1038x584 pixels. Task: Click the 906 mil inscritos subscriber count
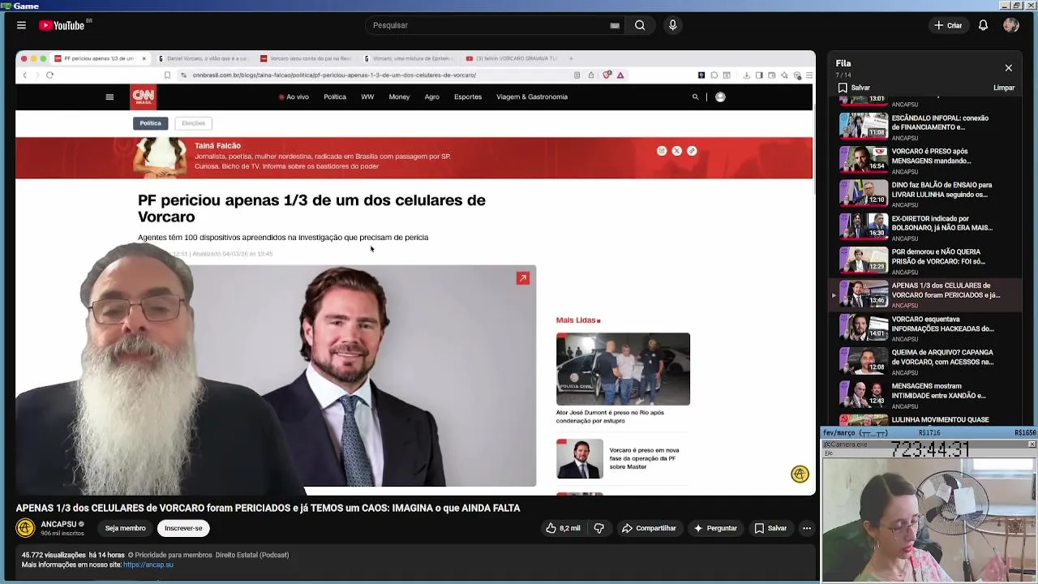click(62, 533)
